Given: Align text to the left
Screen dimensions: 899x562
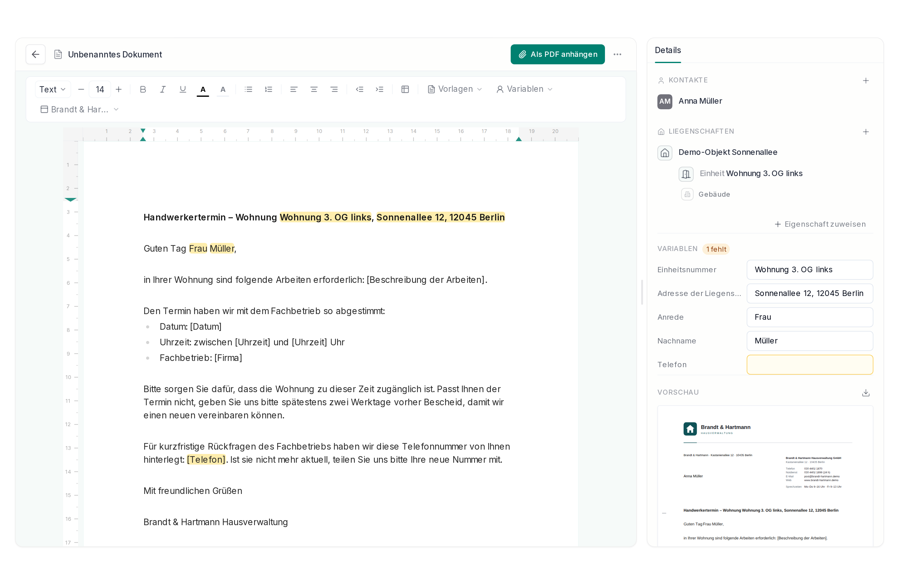Looking at the screenshot, I should click(x=294, y=89).
